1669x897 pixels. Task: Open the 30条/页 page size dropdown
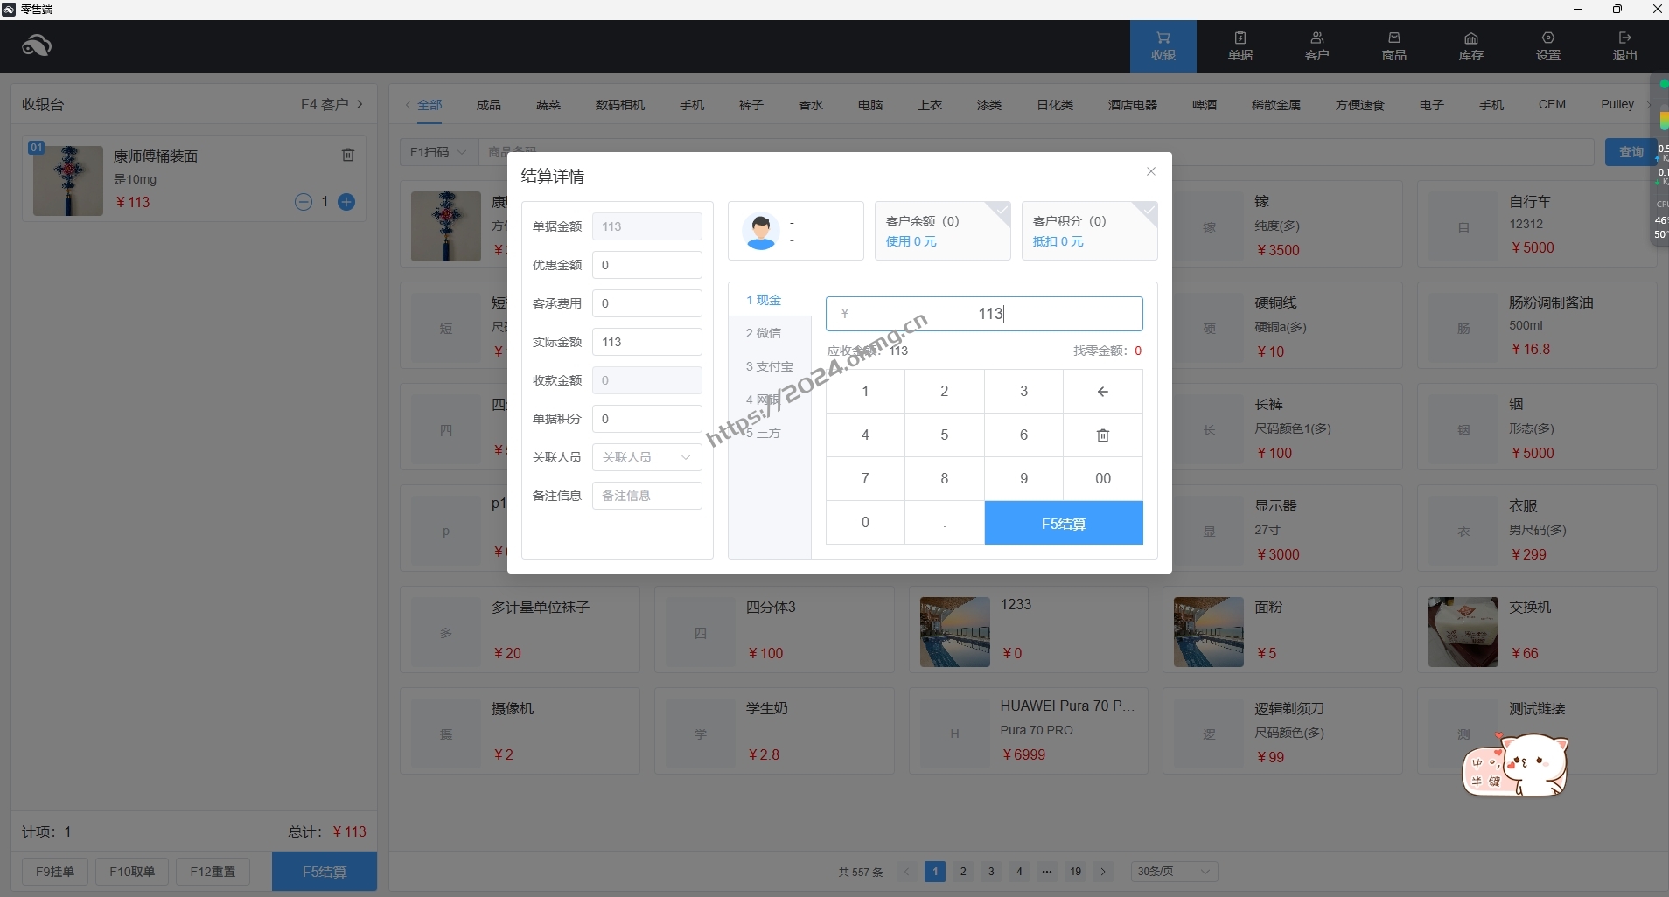point(1173,872)
